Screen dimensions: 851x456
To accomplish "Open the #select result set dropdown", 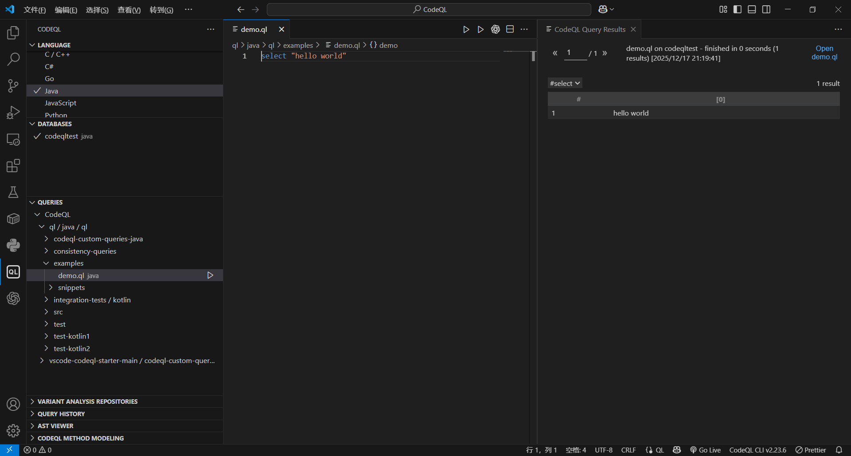I will click(565, 83).
